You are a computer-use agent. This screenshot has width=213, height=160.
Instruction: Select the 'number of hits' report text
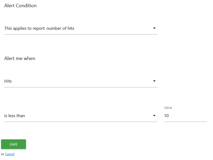[x=60, y=28]
